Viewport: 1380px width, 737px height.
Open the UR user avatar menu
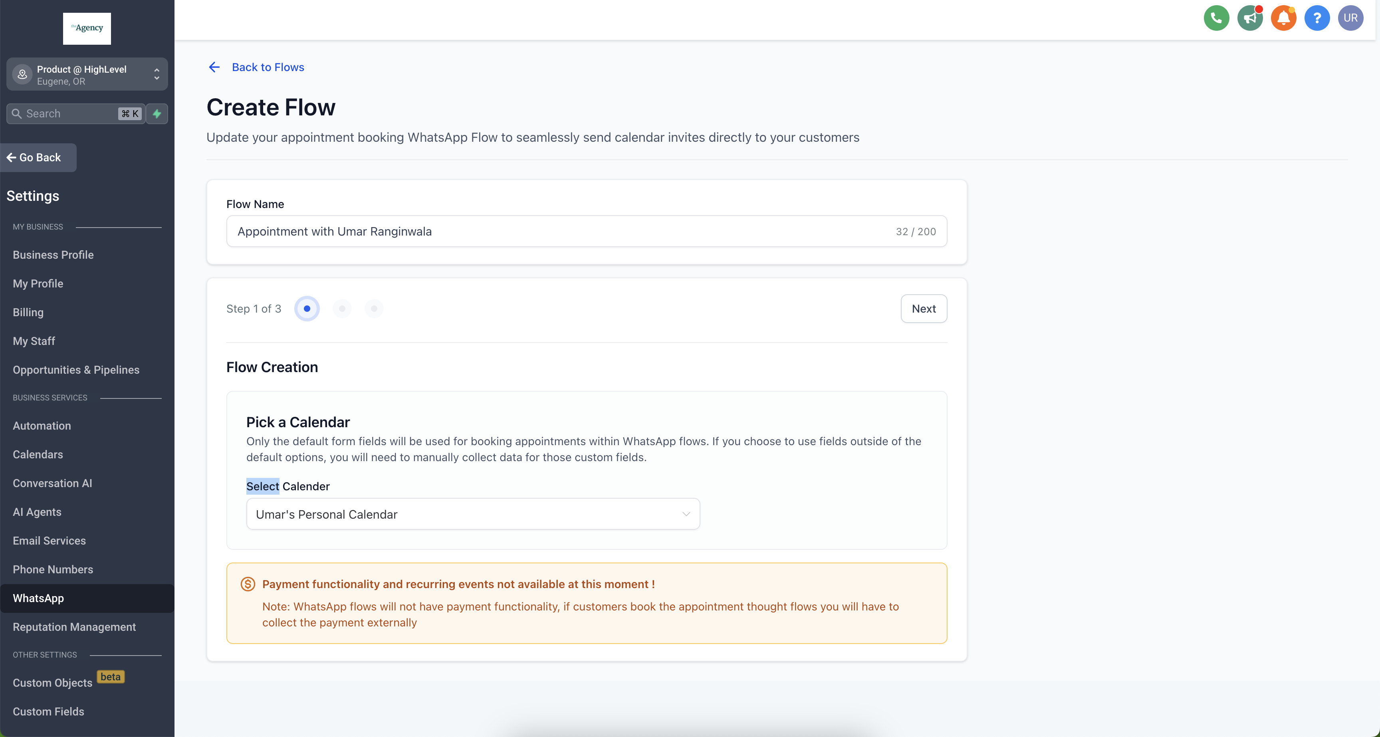(1350, 18)
